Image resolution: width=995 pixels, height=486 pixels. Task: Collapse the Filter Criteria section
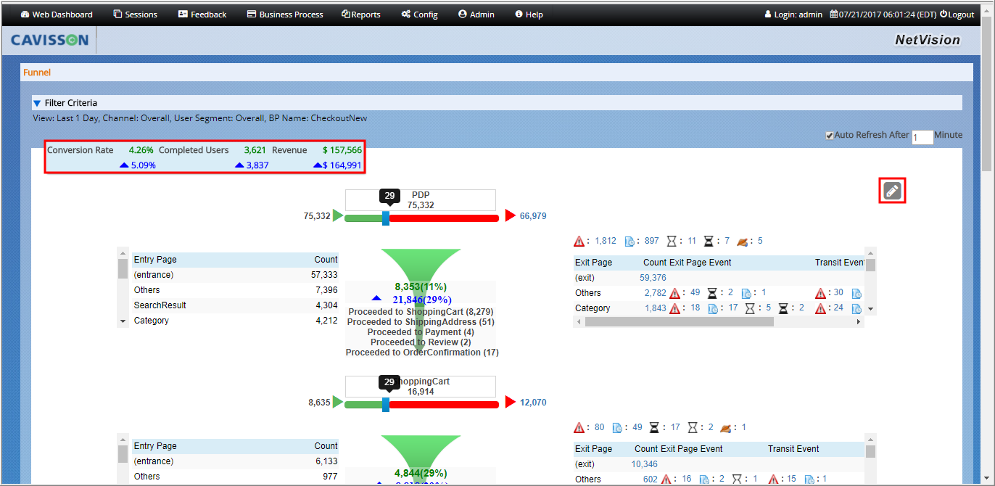(x=37, y=103)
